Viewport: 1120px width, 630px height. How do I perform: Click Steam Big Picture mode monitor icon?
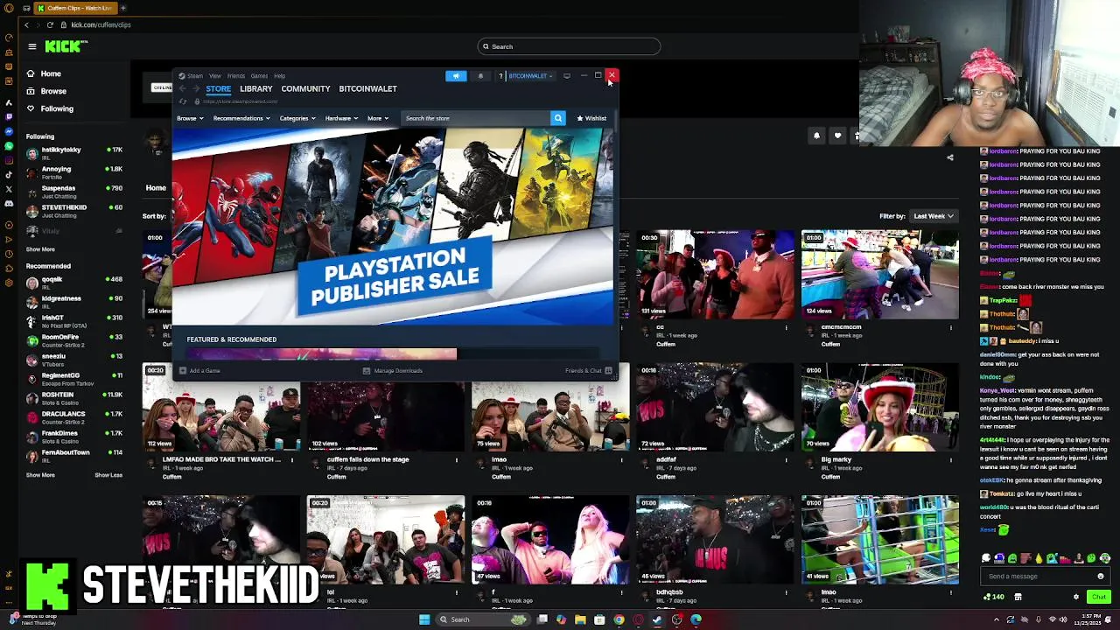(567, 76)
